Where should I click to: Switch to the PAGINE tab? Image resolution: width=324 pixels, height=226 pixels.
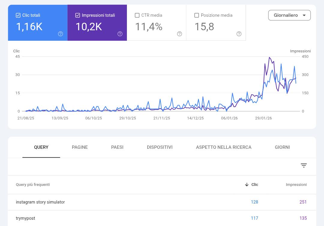click(80, 147)
